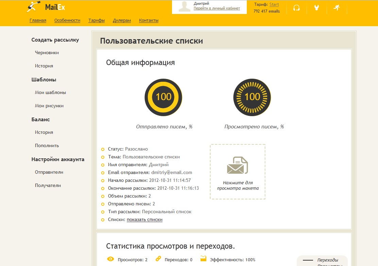Click the sent emails percent gauge
Screen dimensions: 378x266
[x=164, y=97]
